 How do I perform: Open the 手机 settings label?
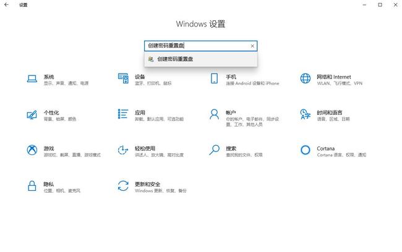(x=231, y=77)
